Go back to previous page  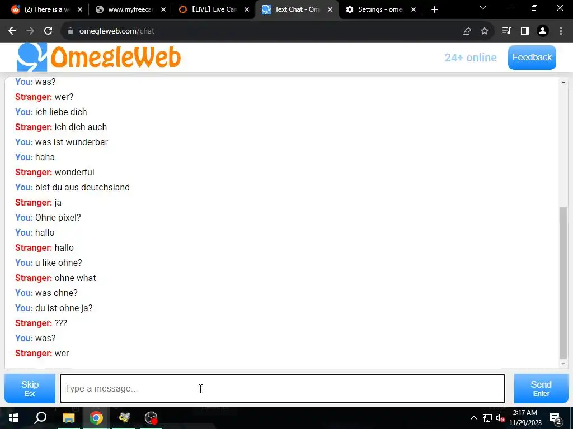12,31
